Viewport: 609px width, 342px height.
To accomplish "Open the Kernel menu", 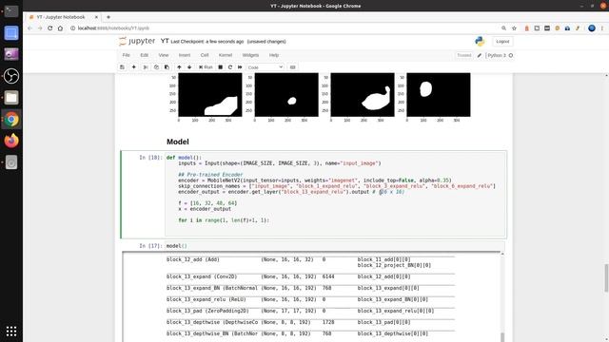I will [226, 55].
